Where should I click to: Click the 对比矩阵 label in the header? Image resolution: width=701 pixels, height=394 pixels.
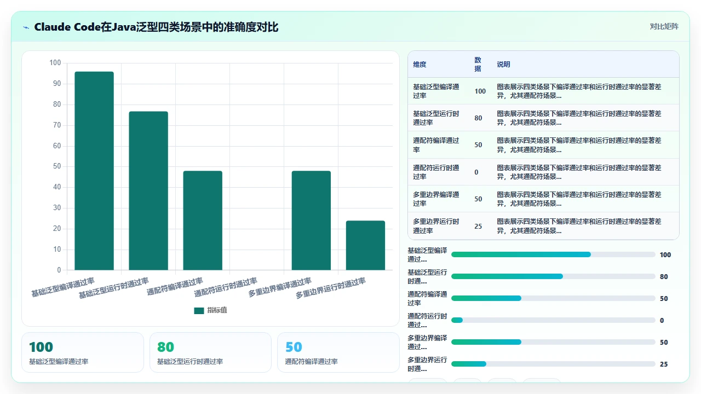pos(664,26)
